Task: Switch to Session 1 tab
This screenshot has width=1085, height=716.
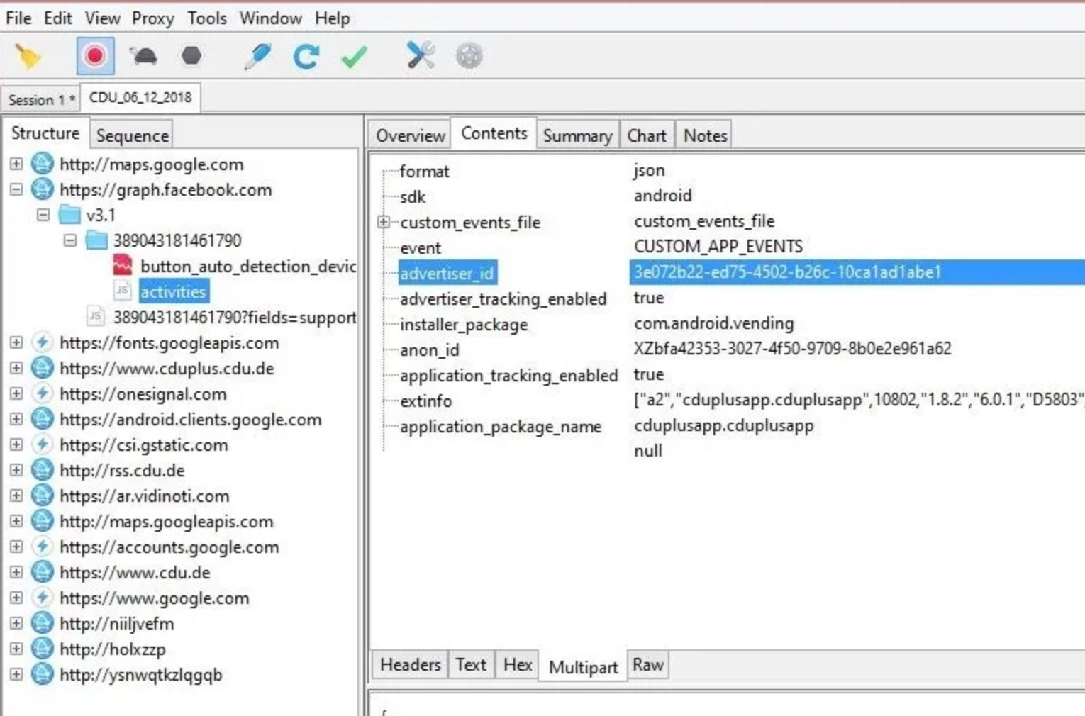Action: click(41, 99)
